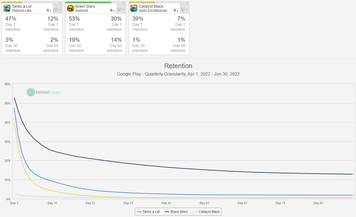Click the Day 21 x-axis label
This screenshot has width=356, height=217.
pos(90,203)
